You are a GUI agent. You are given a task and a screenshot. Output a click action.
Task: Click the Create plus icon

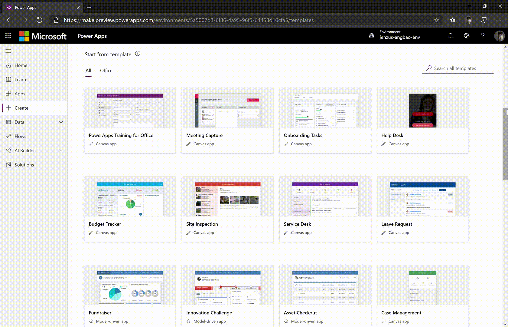(x=8, y=108)
